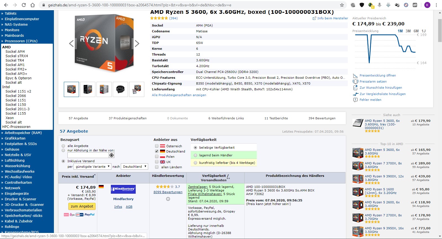Bookmark this page with the star icon
Viewport: 442px width, 239px height.
click(x=342, y=5)
